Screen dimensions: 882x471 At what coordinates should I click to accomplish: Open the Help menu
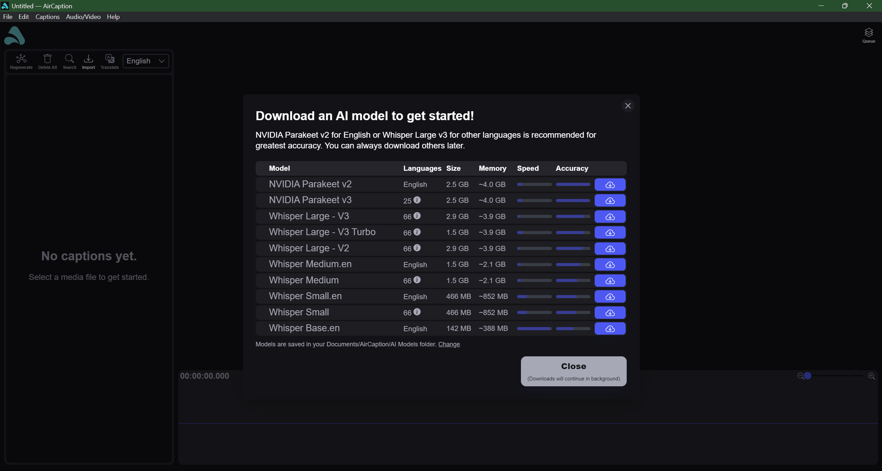[113, 17]
